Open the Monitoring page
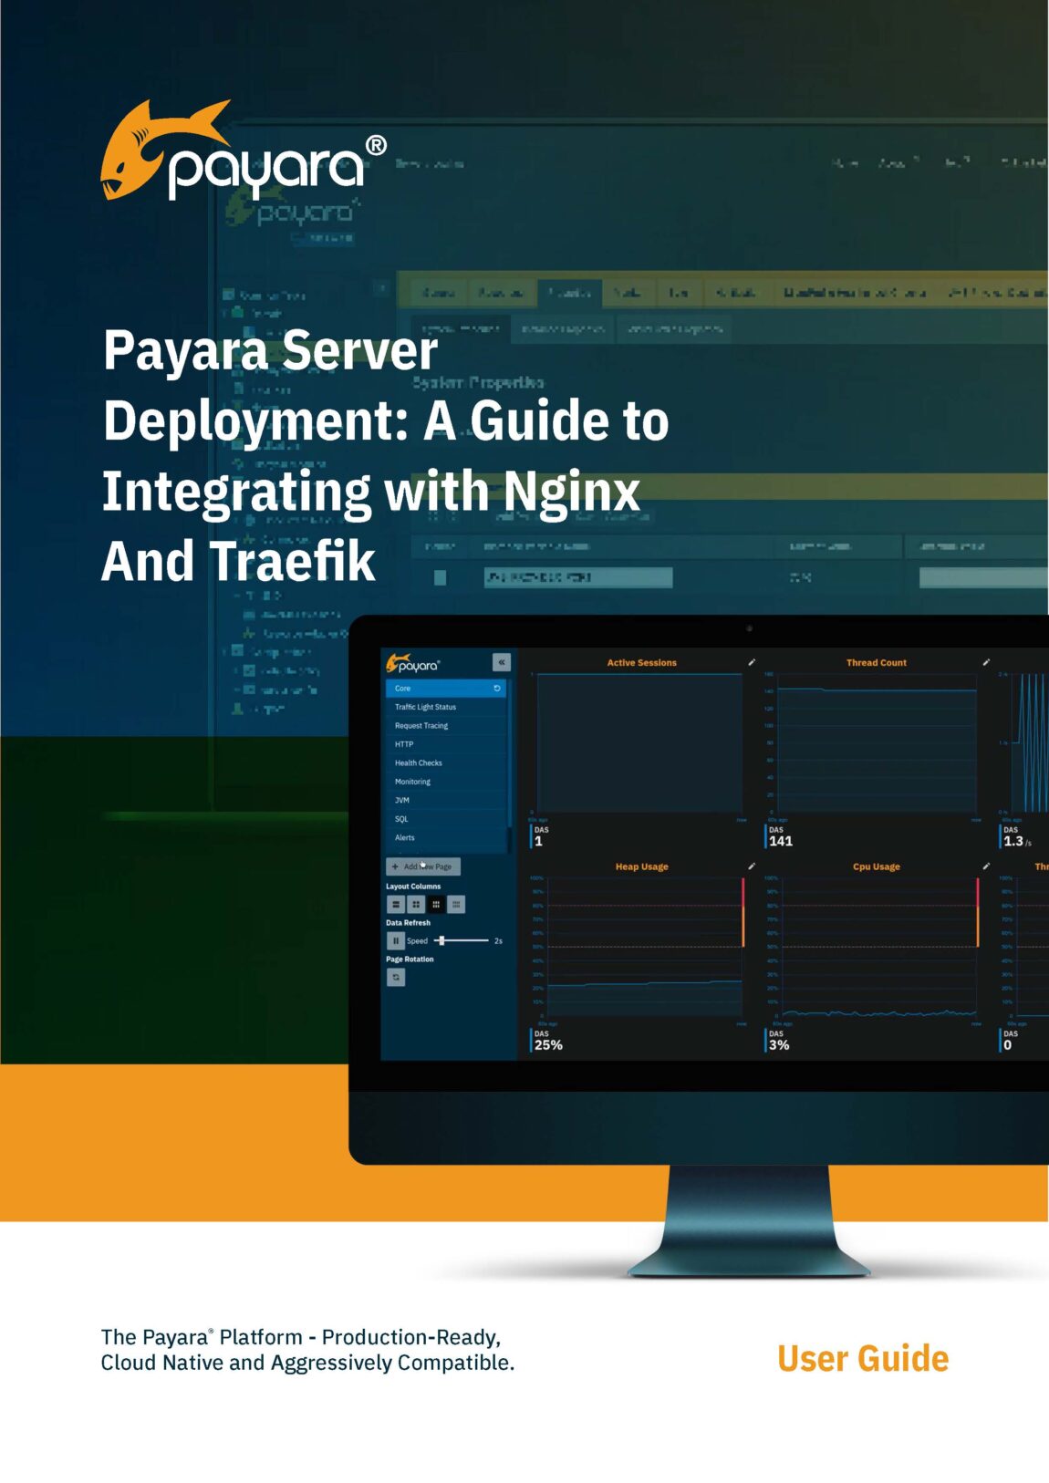The height and width of the screenshot is (1483, 1049). coord(445,782)
